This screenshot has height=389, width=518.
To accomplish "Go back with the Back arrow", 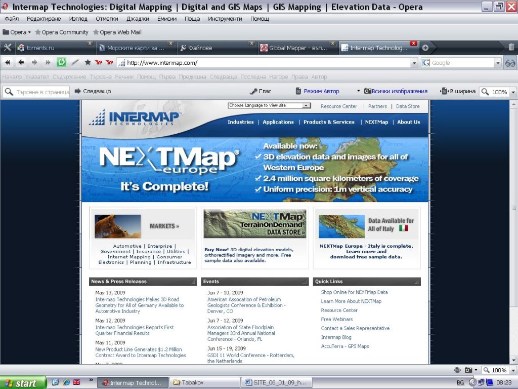I will pyautogui.click(x=21, y=62).
